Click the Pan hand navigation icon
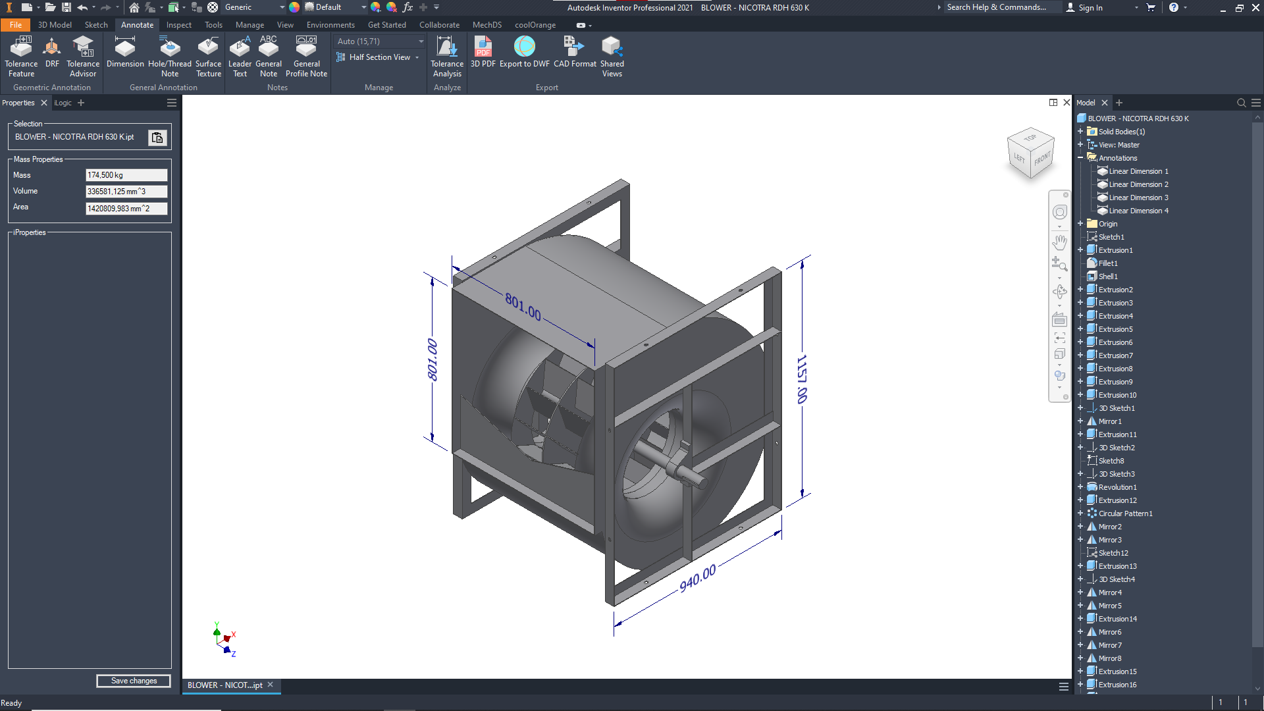The width and height of the screenshot is (1264, 711). [x=1059, y=242]
